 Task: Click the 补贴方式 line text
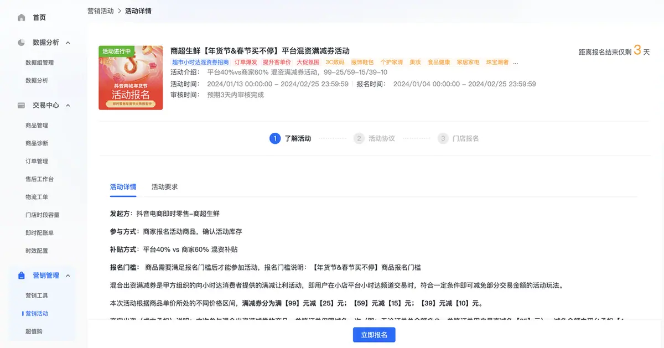174,250
